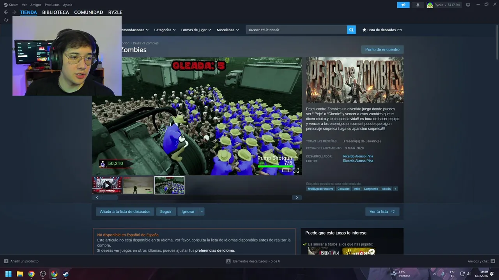Screen dimensions: 499x280
Task: Open Windows notification center icon
Action: pos(492,274)
